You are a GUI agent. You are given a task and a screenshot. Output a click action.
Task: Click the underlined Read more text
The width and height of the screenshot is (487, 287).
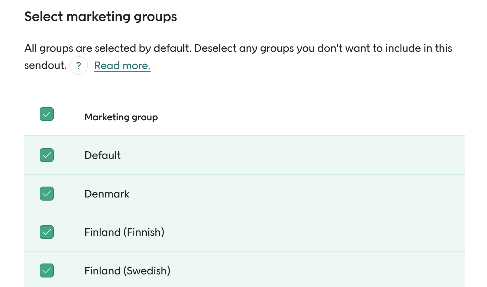click(122, 65)
